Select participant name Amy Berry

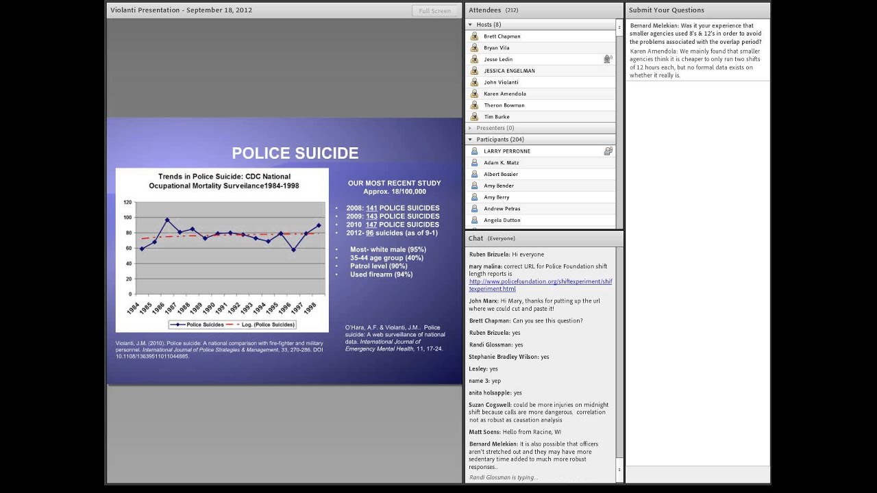click(x=497, y=197)
